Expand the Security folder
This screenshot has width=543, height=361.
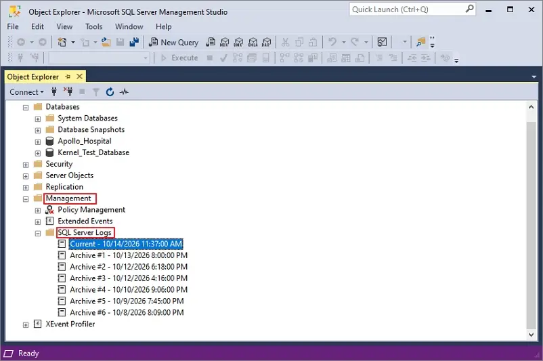[x=26, y=165]
